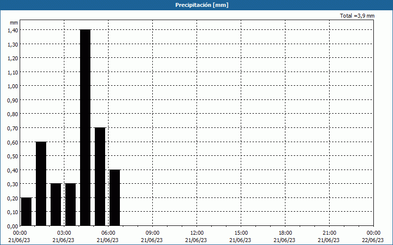Click the 0,10 y-axis value
The width and height of the screenshot is (393, 245).
coord(13,212)
